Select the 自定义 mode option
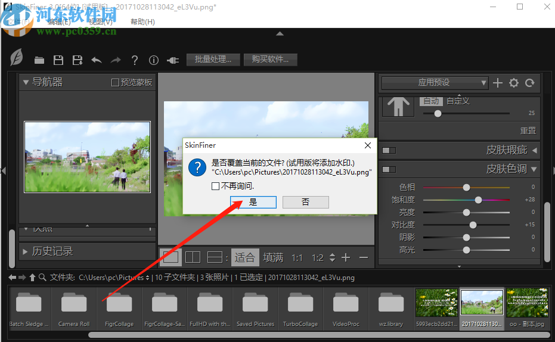Screen dimensions: 555x342 pyautogui.click(x=458, y=101)
